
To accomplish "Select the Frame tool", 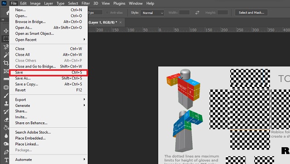I will click(x=6, y=71).
